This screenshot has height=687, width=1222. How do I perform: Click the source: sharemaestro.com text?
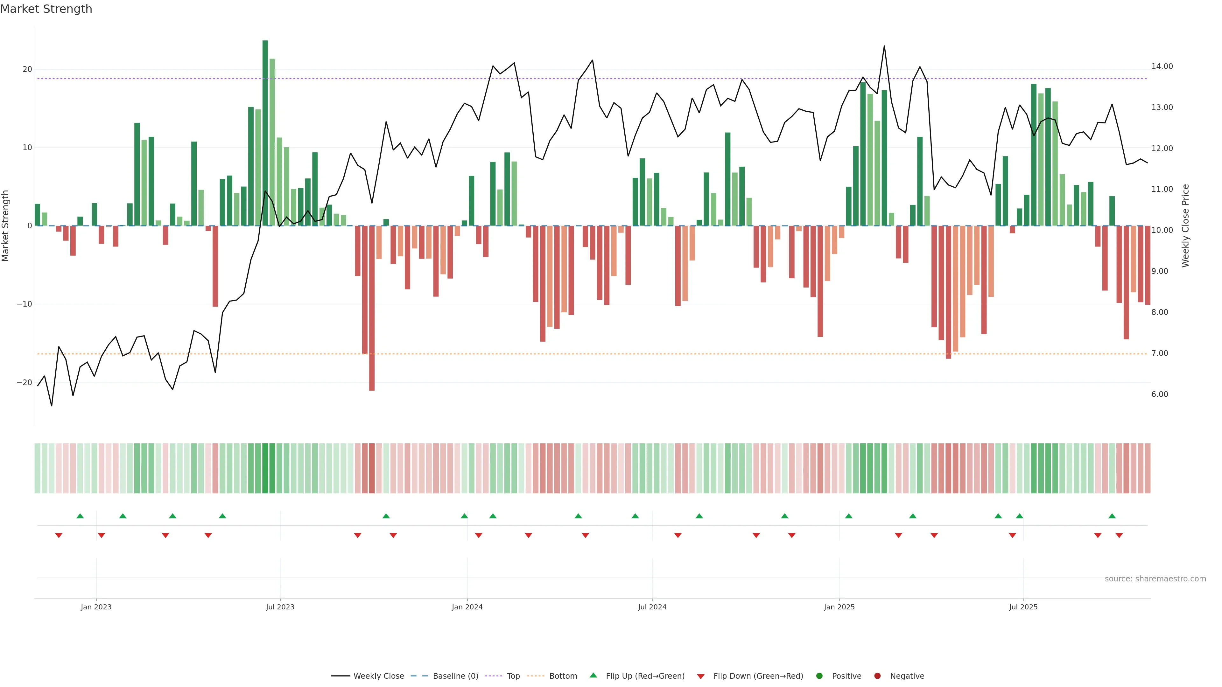click(x=1155, y=579)
